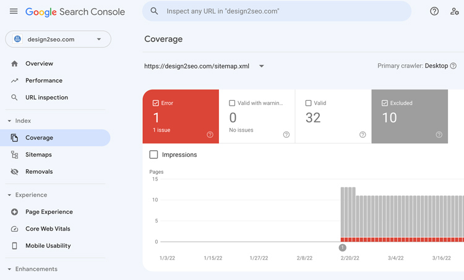The width and height of the screenshot is (464, 280).
Task: Click the Overview home icon
Action: click(14, 64)
